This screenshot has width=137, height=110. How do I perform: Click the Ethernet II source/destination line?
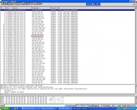tap(27, 87)
